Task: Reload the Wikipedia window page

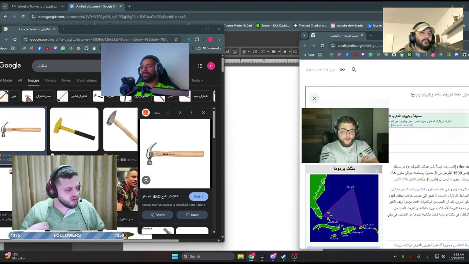Action: [x=322, y=45]
